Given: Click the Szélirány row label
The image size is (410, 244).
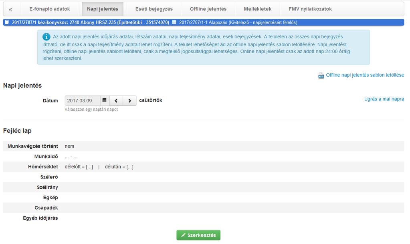Looking at the screenshot, I should point(47,187).
